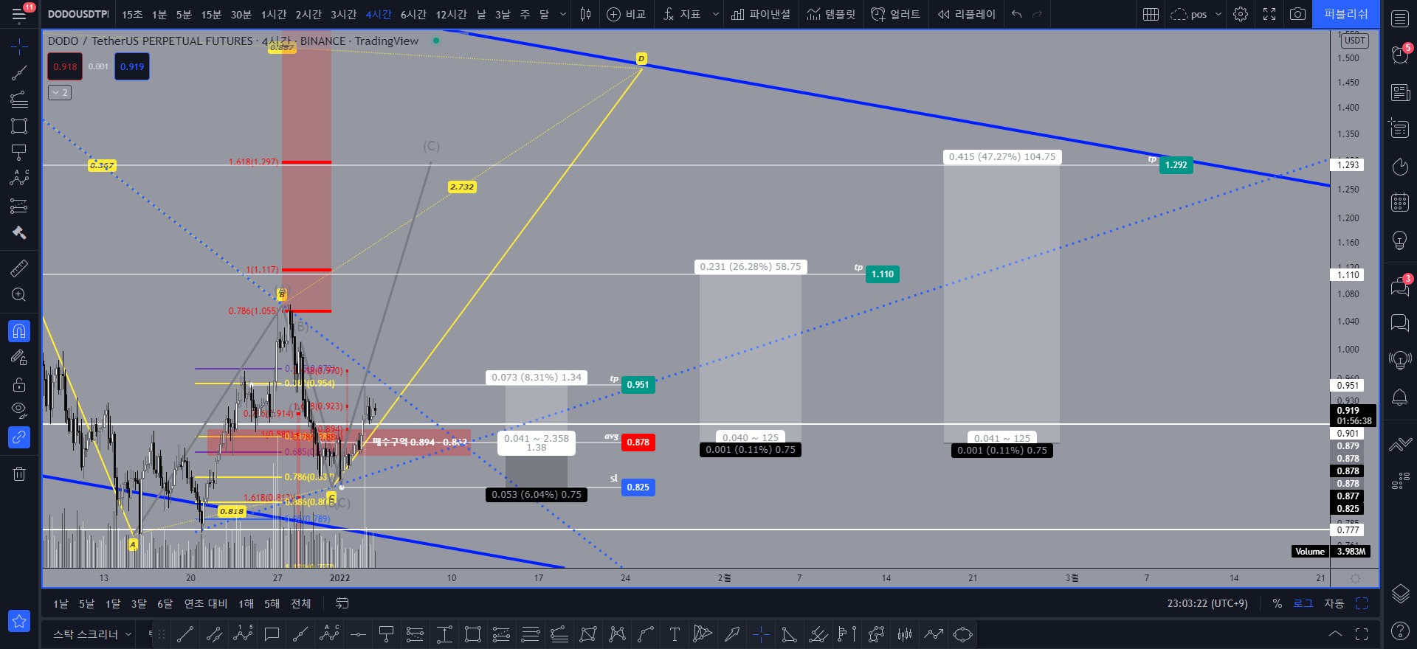Open the 'pos' saved layout dropdown

(x=1196, y=14)
